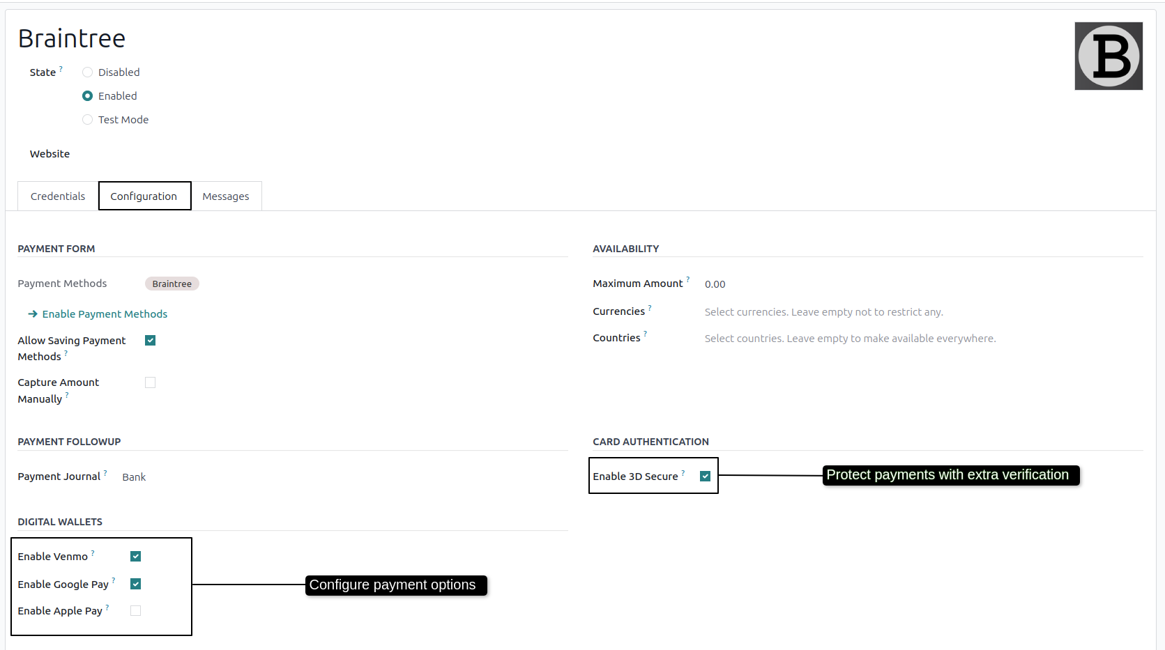Click the Website field
The width and height of the screenshot is (1165, 650).
pyautogui.click(x=50, y=154)
